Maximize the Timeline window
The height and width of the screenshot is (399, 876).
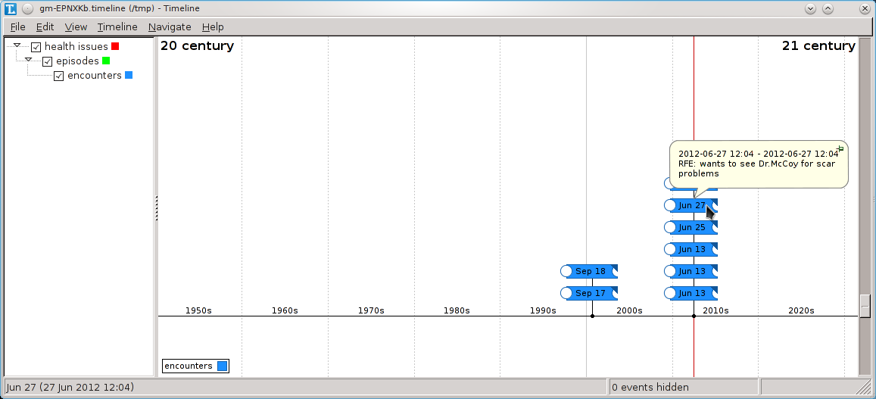tap(828, 8)
